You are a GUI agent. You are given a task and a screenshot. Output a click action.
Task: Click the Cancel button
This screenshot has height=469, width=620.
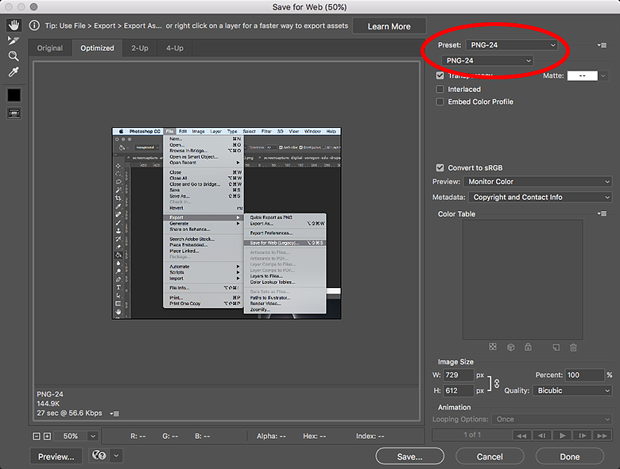click(490, 457)
